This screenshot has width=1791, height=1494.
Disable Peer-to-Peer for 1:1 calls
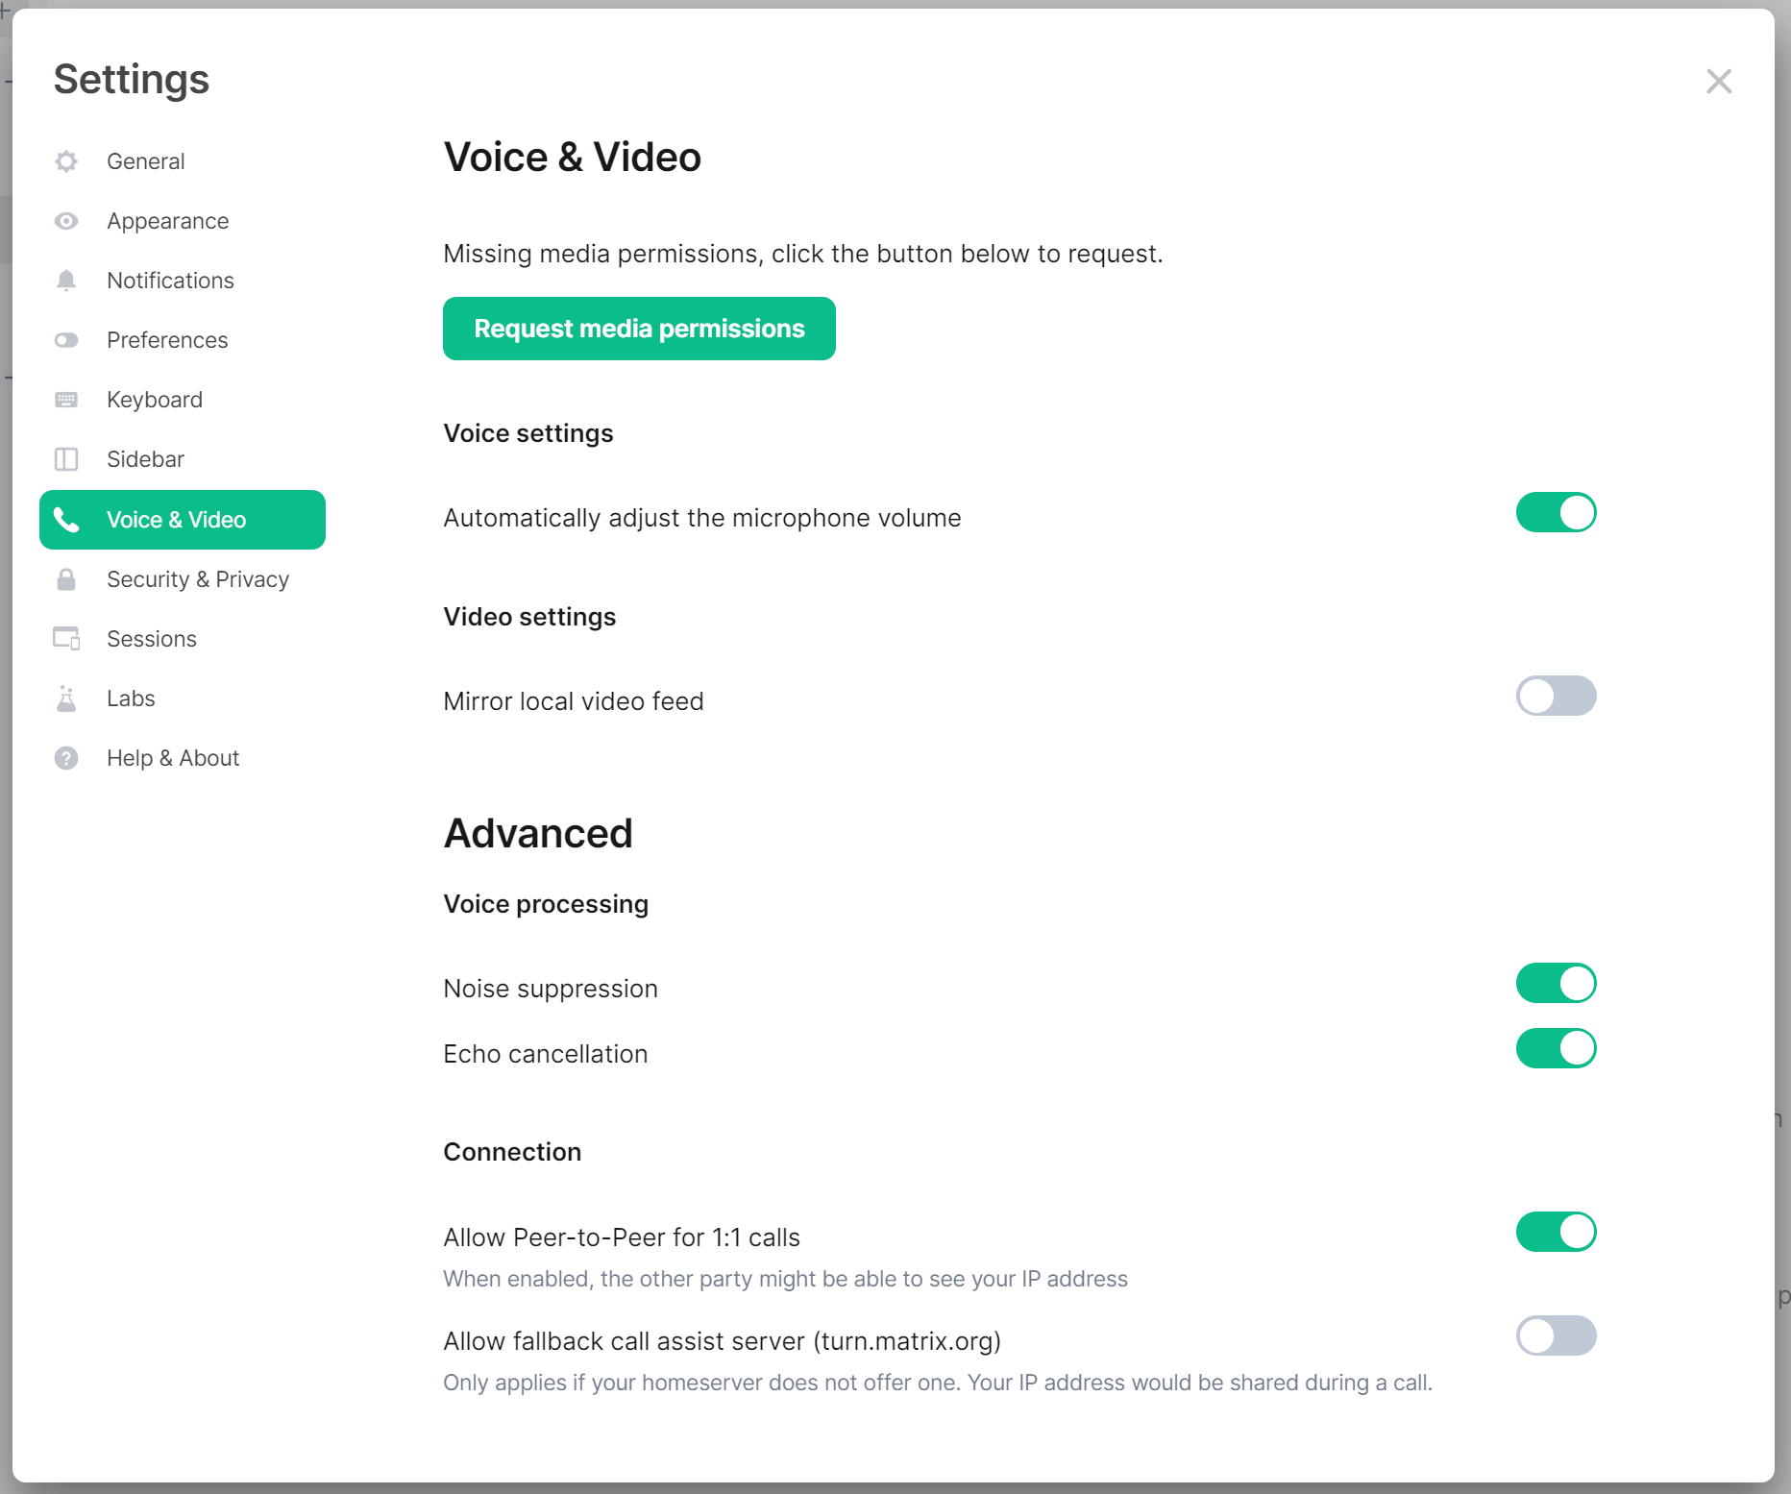click(x=1556, y=1232)
